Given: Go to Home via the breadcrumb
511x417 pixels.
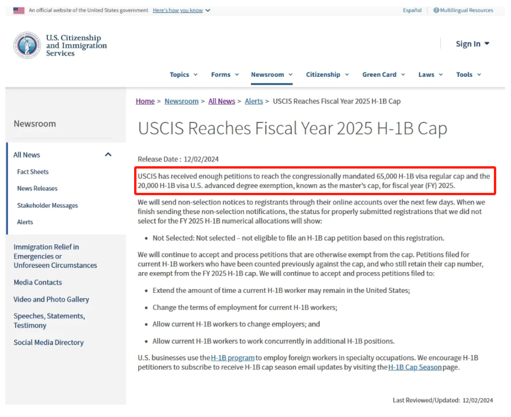Looking at the screenshot, I should coord(145,102).
